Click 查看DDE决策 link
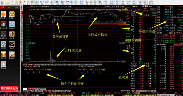Image resolution: width=183 pixels, height=96 pixels. (125, 91)
